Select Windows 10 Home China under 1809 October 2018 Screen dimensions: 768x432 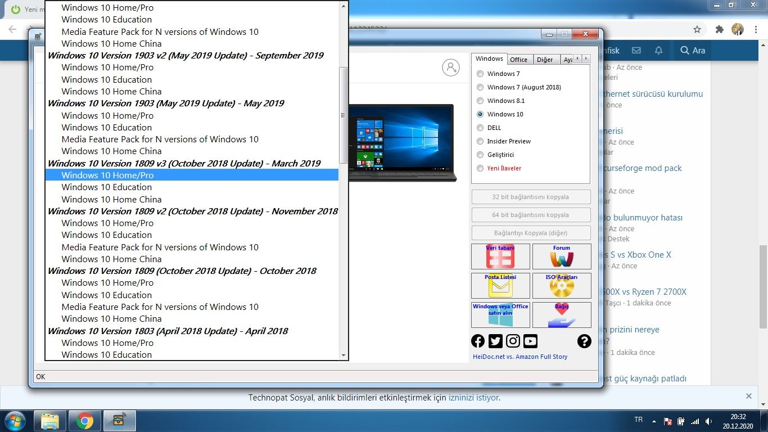coord(192,319)
